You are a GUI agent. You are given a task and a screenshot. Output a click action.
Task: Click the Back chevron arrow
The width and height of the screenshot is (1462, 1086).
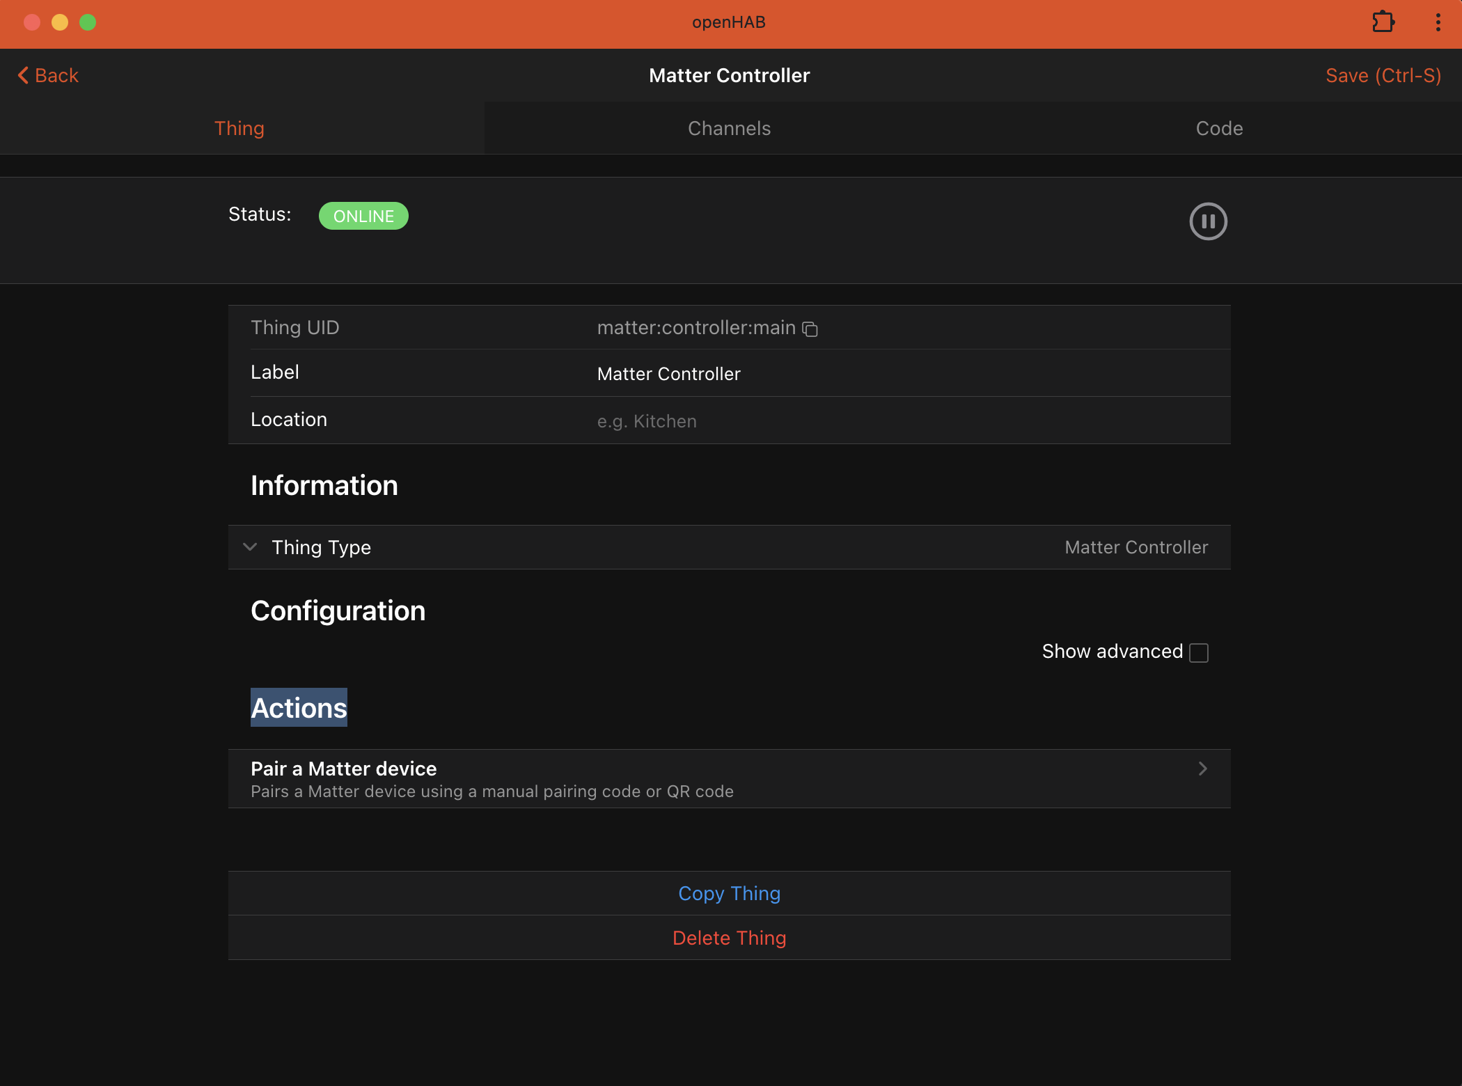(23, 75)
